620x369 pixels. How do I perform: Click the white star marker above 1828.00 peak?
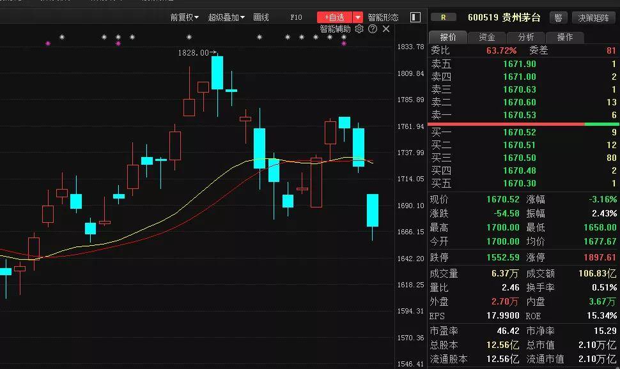(189, 37)
